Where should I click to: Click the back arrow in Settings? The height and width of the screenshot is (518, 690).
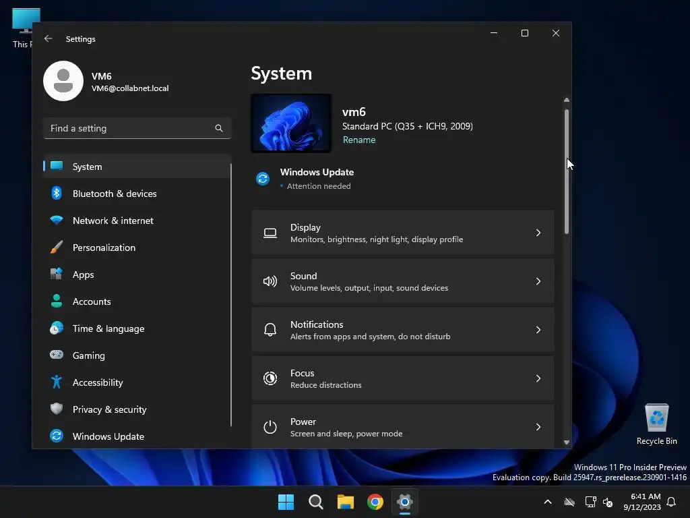click(x=49, y=38)
